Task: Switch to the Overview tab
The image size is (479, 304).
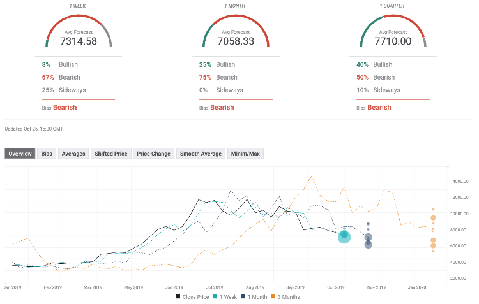Action: tap(20, 154)
